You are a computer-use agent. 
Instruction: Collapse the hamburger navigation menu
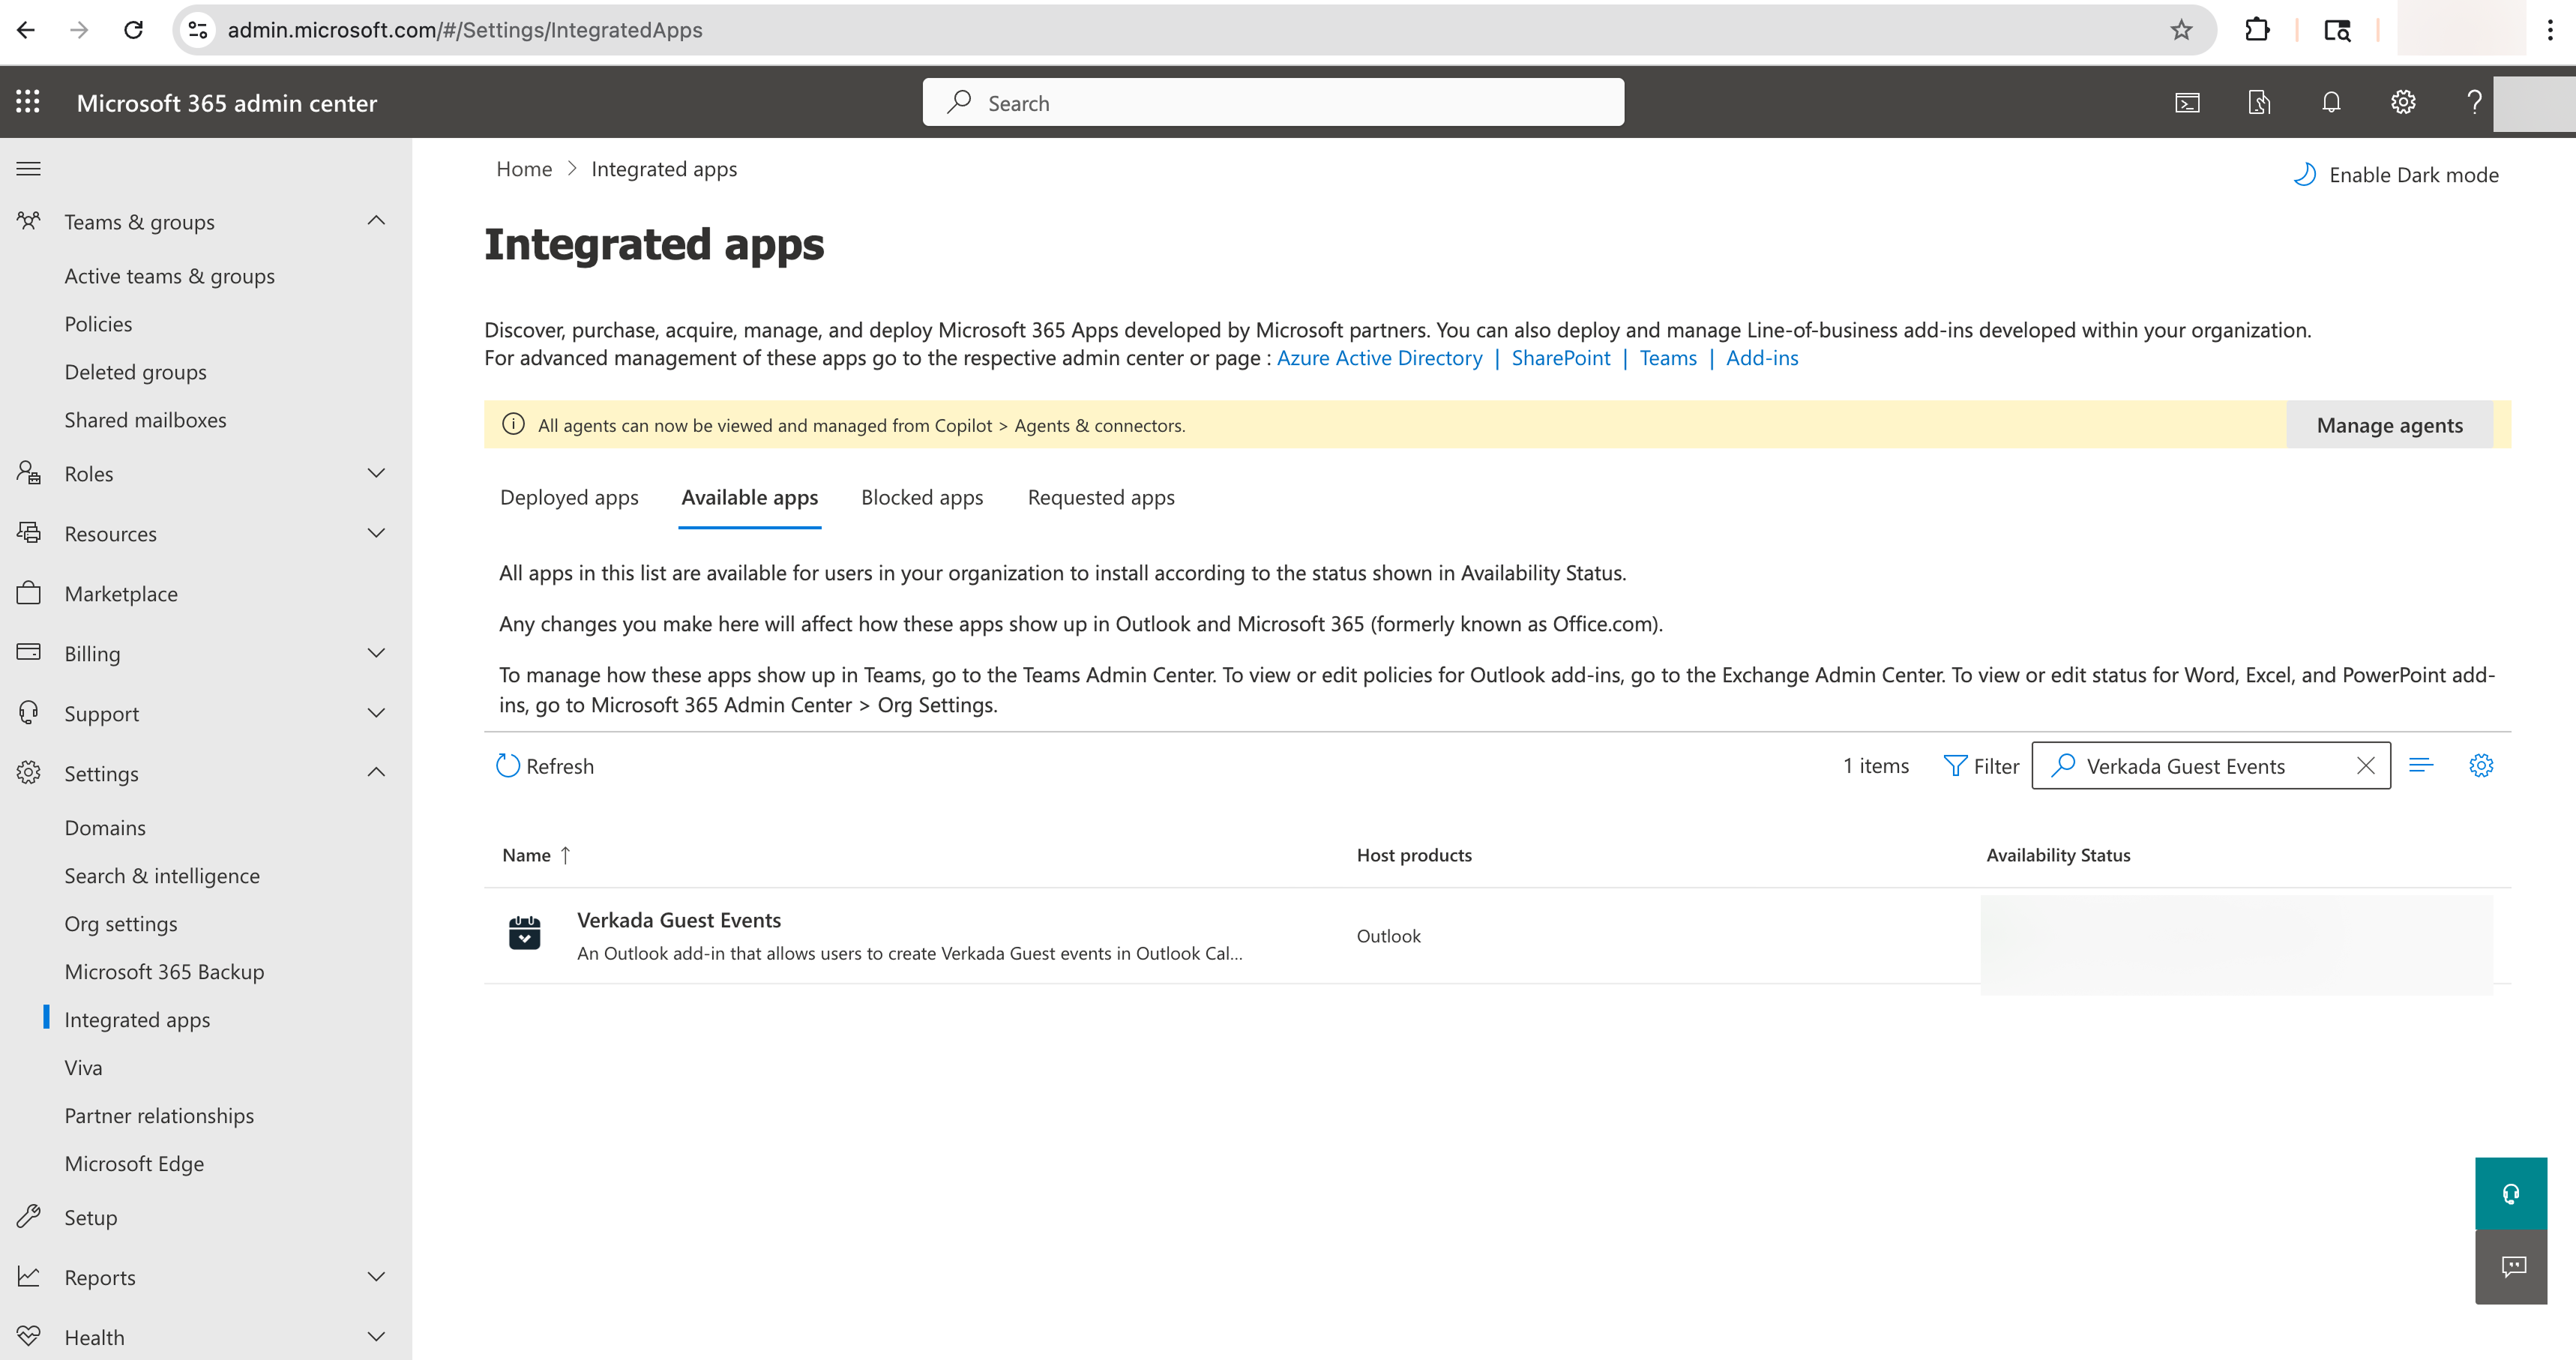[x=28, y=169]
